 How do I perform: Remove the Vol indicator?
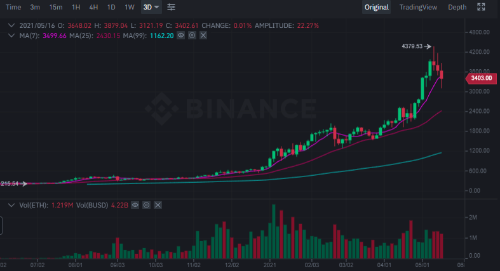tap(157, 206)
